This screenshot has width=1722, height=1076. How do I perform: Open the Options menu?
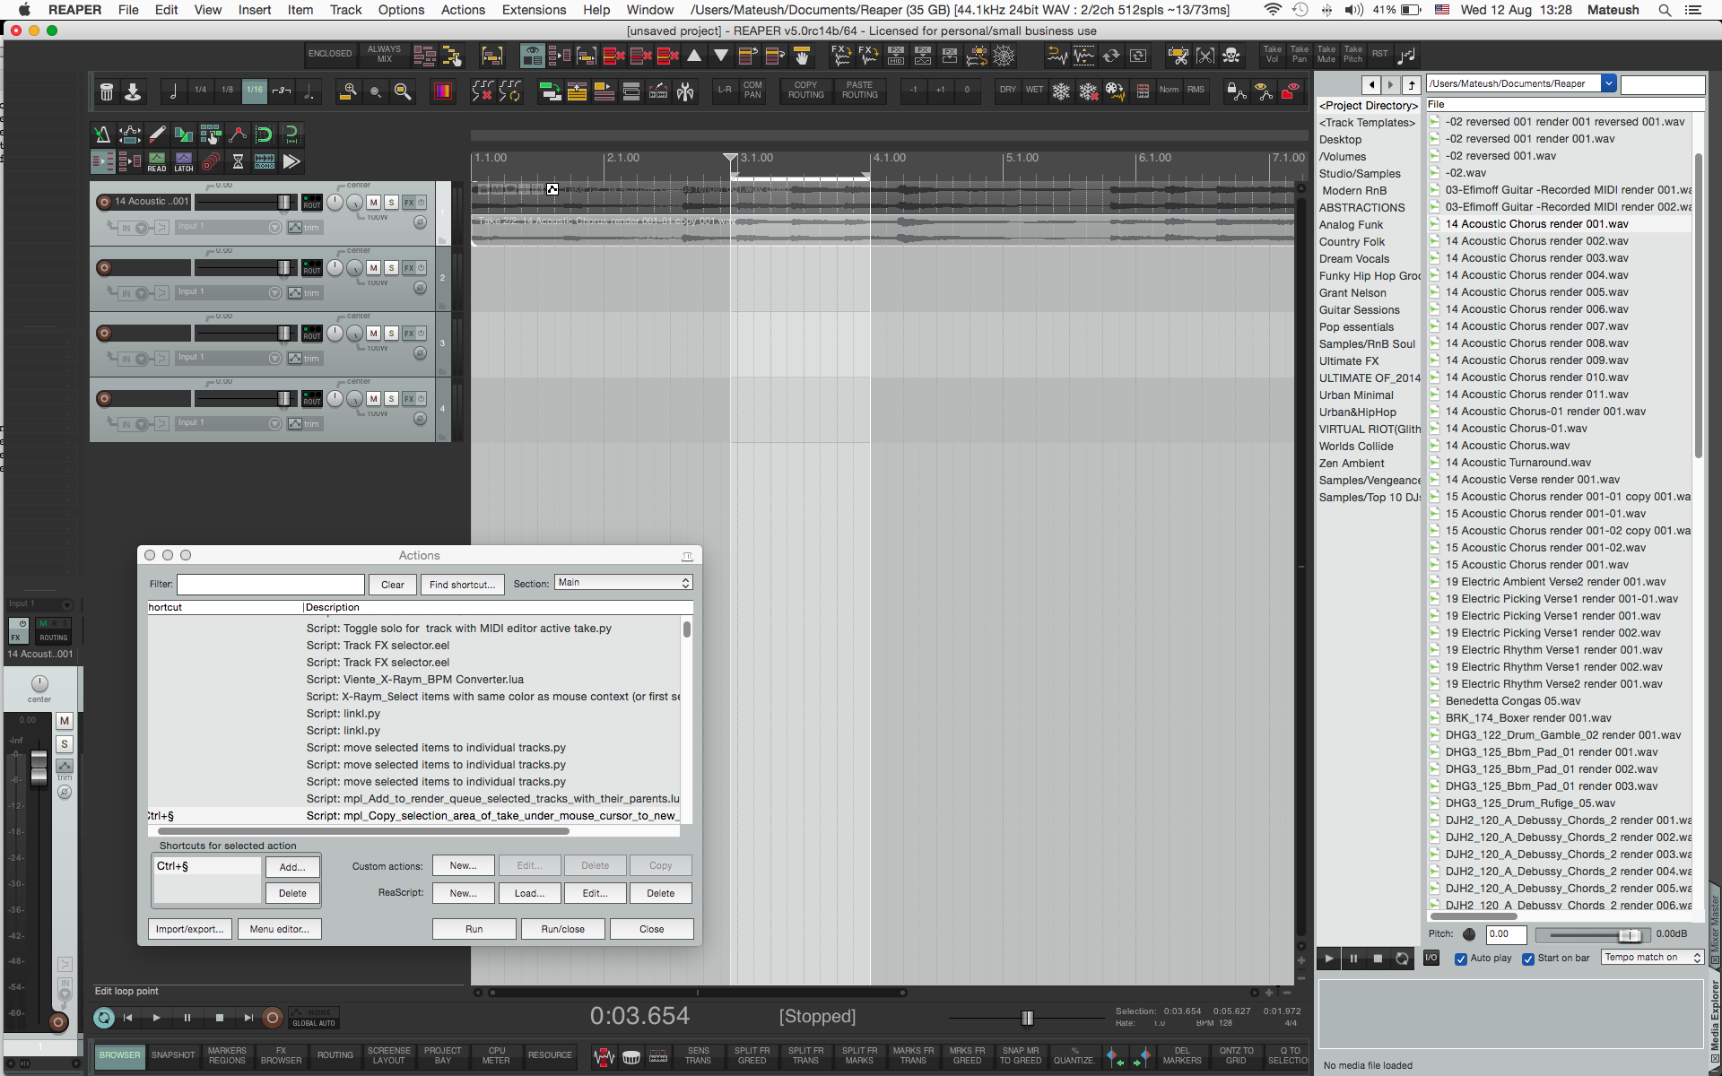point(401,10)
